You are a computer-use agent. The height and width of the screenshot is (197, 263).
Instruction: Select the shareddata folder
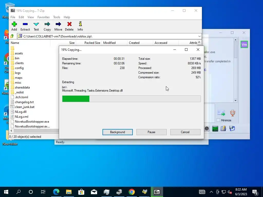(x=22, y=87)
